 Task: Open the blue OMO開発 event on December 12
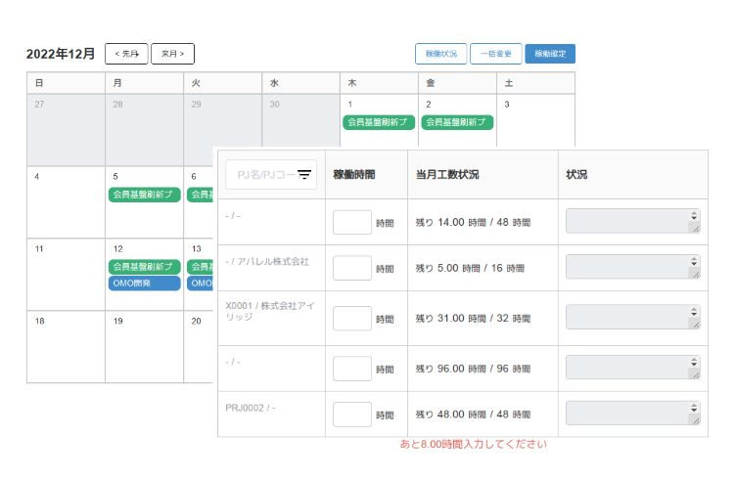click(x=144, y=284)
